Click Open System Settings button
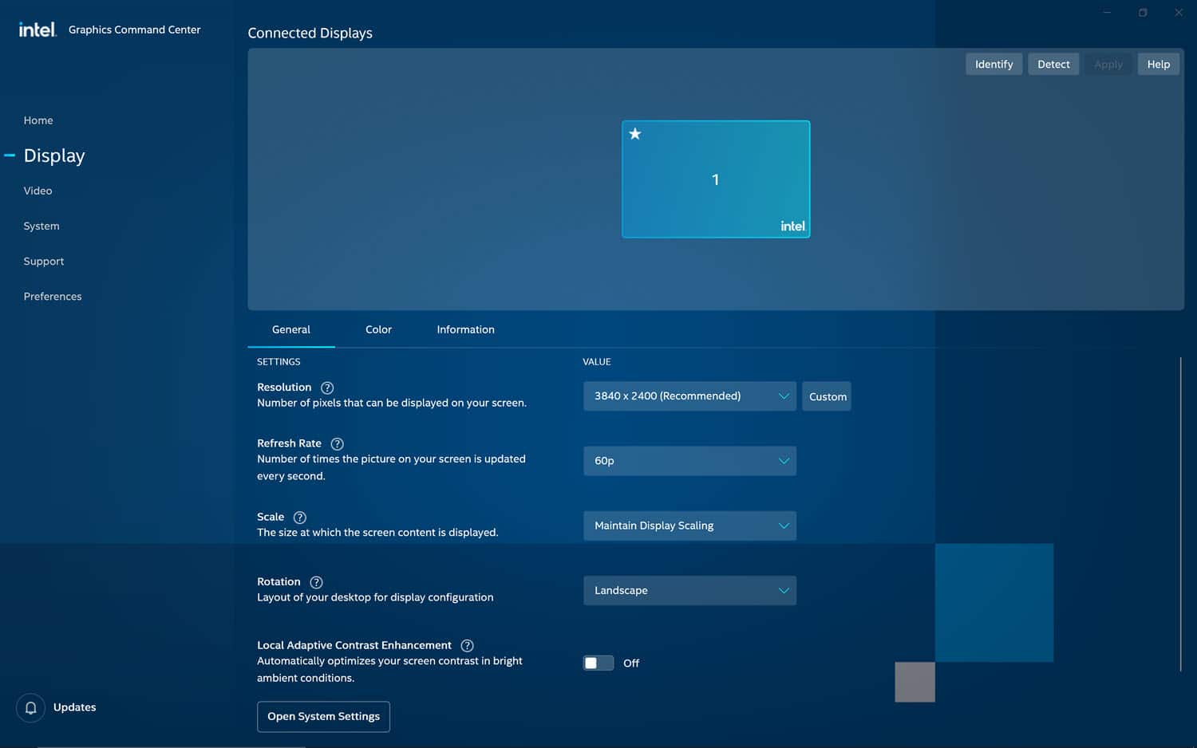1197x748 pixels. pos(323,717)
